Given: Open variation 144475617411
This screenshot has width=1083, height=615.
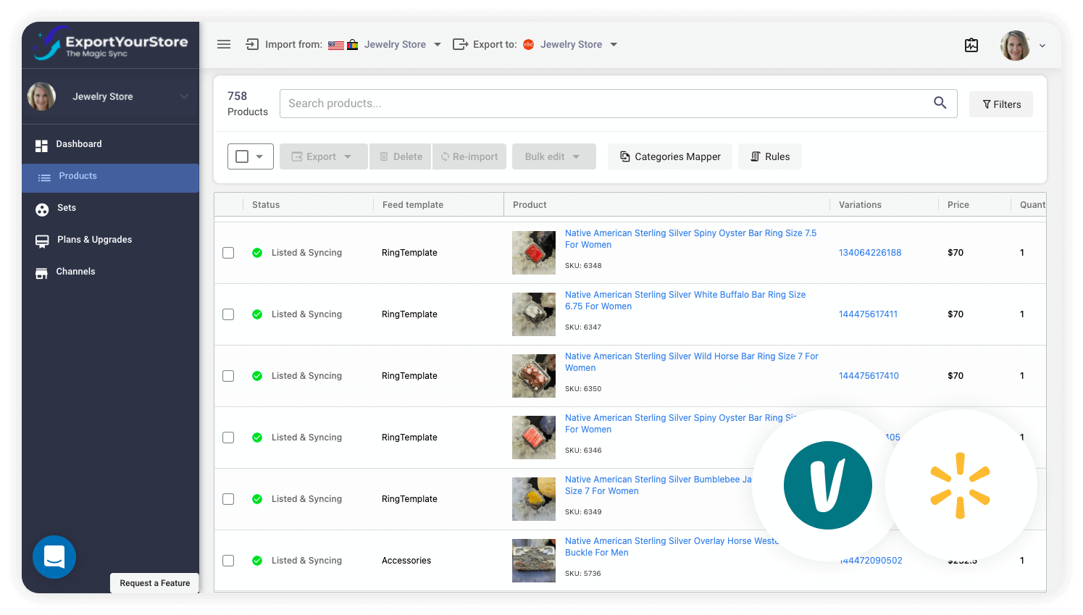Looking at the screenshot, I should 868,314.
